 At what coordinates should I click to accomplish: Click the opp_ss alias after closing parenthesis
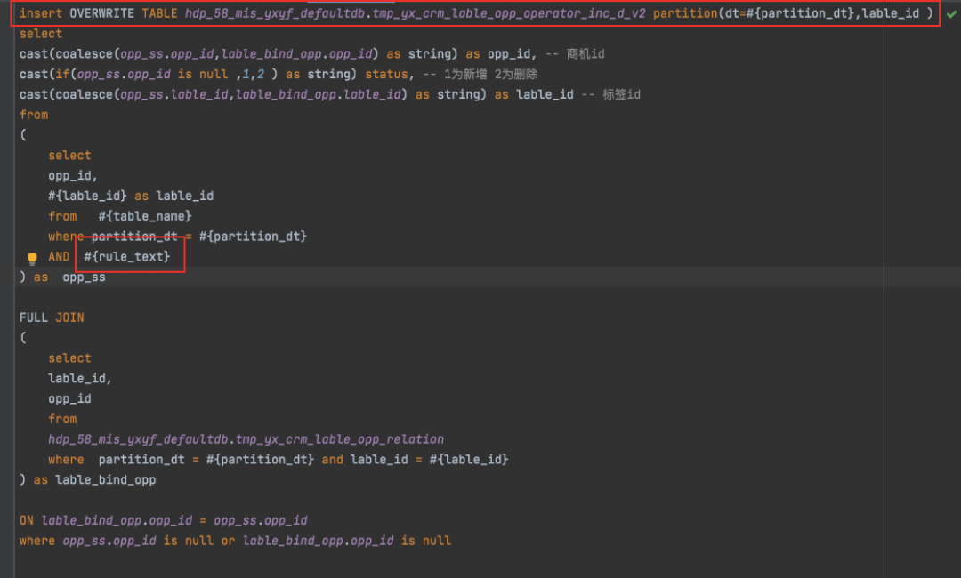(84, 277)
